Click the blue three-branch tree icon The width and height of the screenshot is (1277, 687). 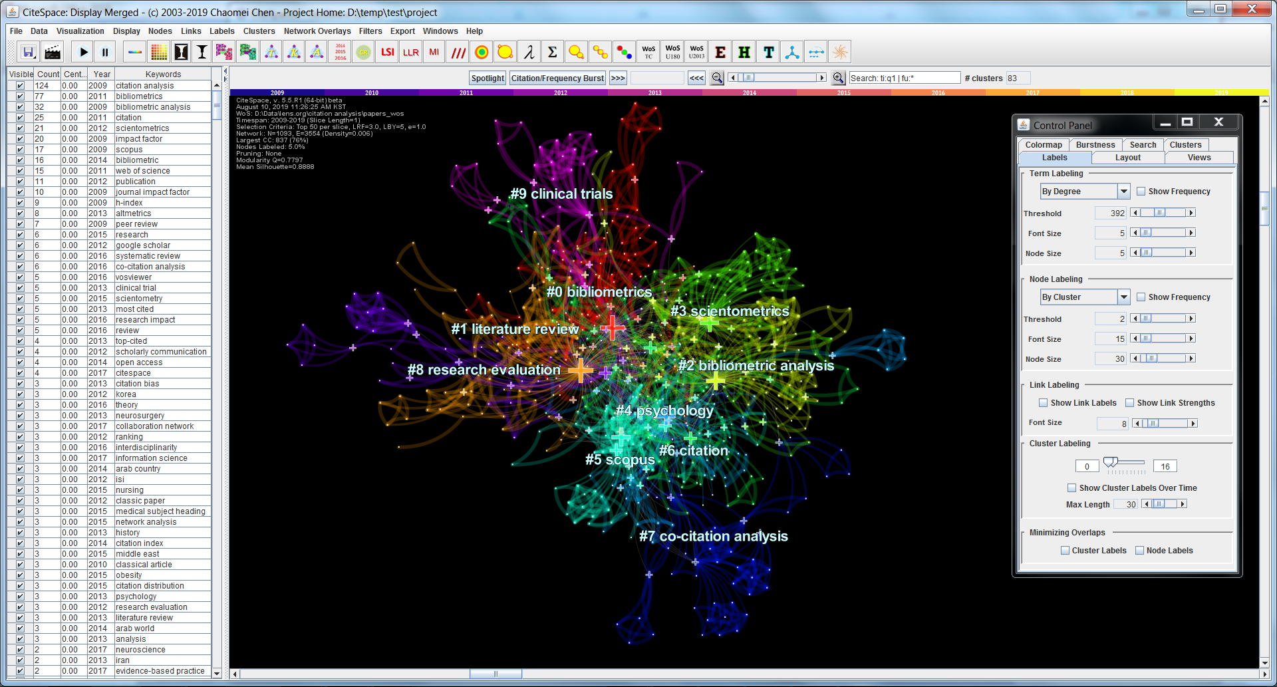point(792,52)
